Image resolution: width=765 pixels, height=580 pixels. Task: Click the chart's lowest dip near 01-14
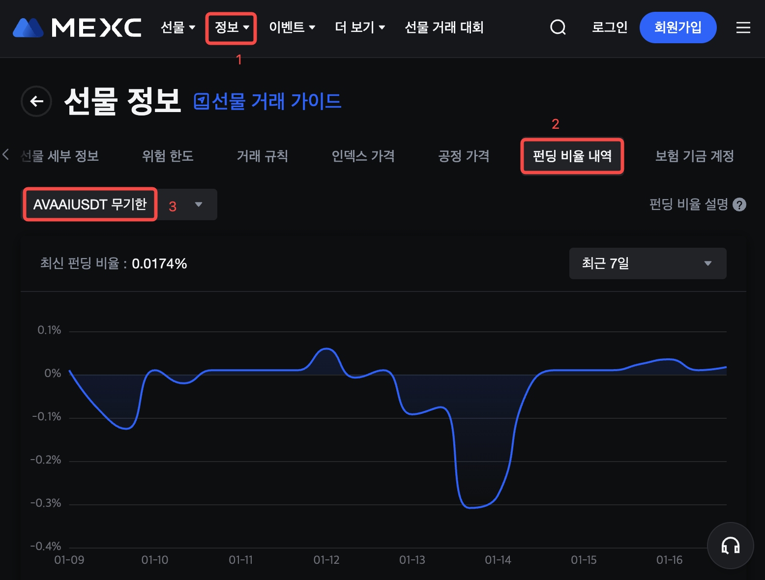click(471, 507)
